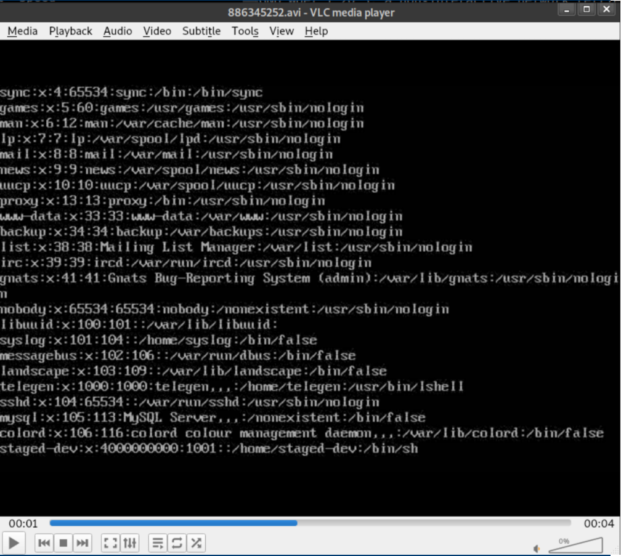Expand the Audio menu
Image resolution: width=621 pixels, height=556 pixels.
tap(117, 31)
